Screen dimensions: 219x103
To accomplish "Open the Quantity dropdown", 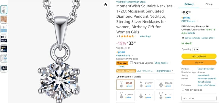I will point(195,49).
